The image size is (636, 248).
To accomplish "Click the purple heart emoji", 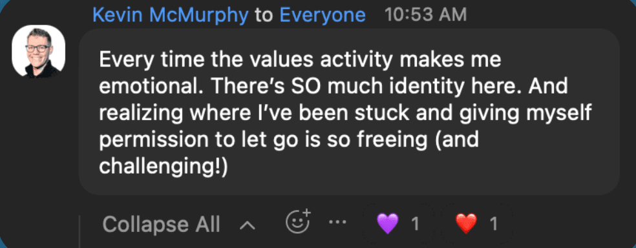I will coord(387,223).
